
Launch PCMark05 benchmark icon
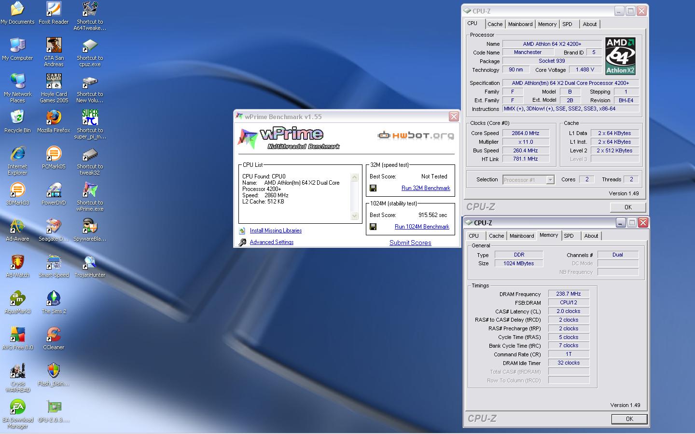[x=54, y=158]
